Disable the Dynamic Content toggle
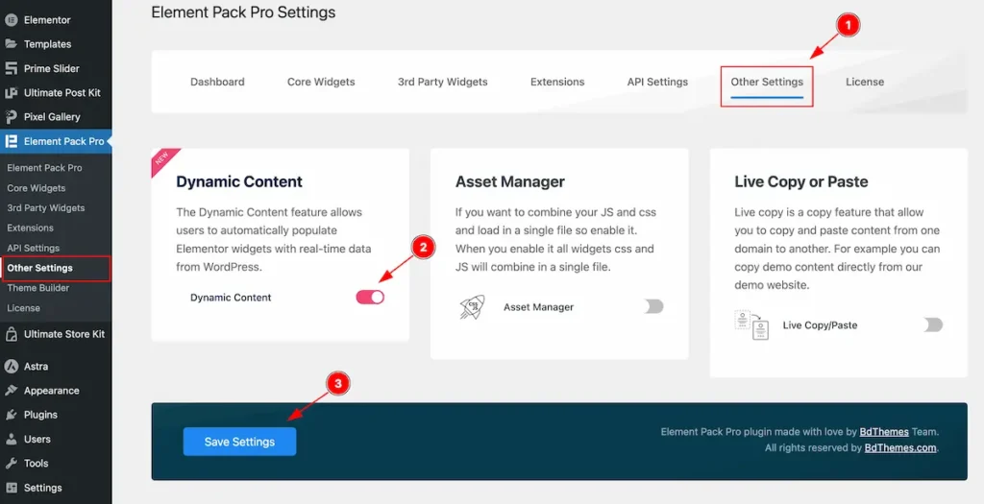984x504 pixels. coord(370,298)
